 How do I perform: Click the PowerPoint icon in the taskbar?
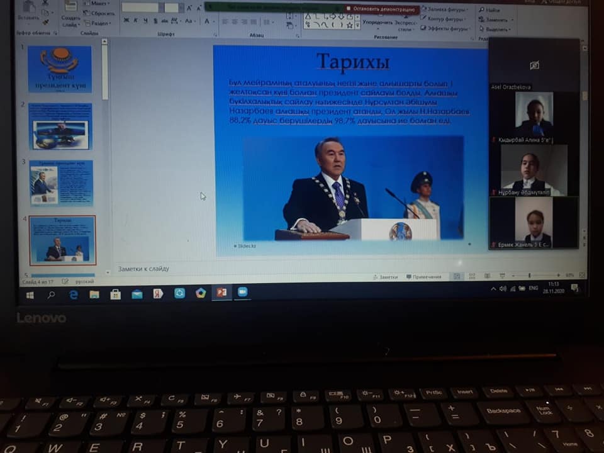pos(221,293)
